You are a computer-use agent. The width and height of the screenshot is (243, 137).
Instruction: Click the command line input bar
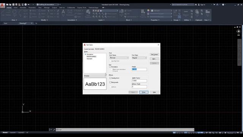(x=125, y=129)
